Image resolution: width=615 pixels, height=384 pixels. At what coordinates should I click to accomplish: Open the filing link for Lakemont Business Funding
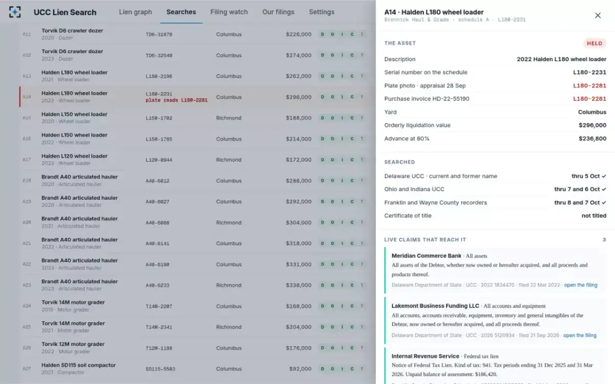pos(580,335)
